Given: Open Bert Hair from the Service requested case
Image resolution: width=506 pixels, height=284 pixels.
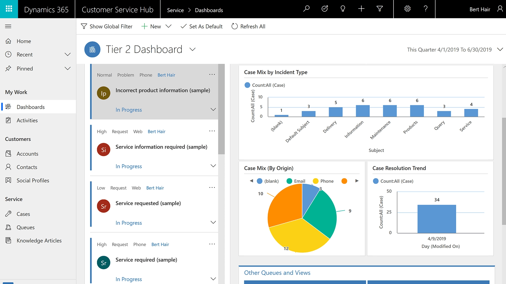Looking at the screenshot, I should 155,188.
